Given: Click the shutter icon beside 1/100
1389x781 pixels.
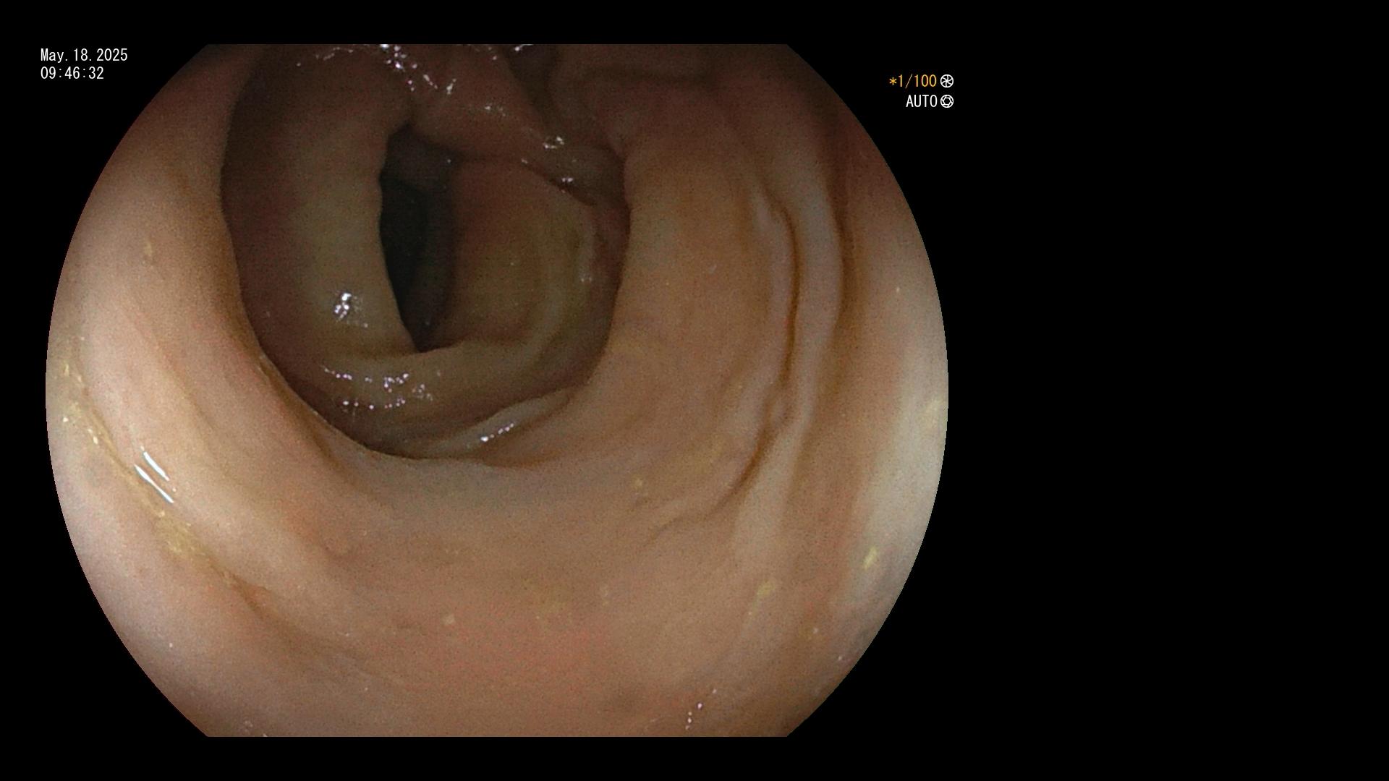Looking at the screenshot, I should (x=947, y=82).
